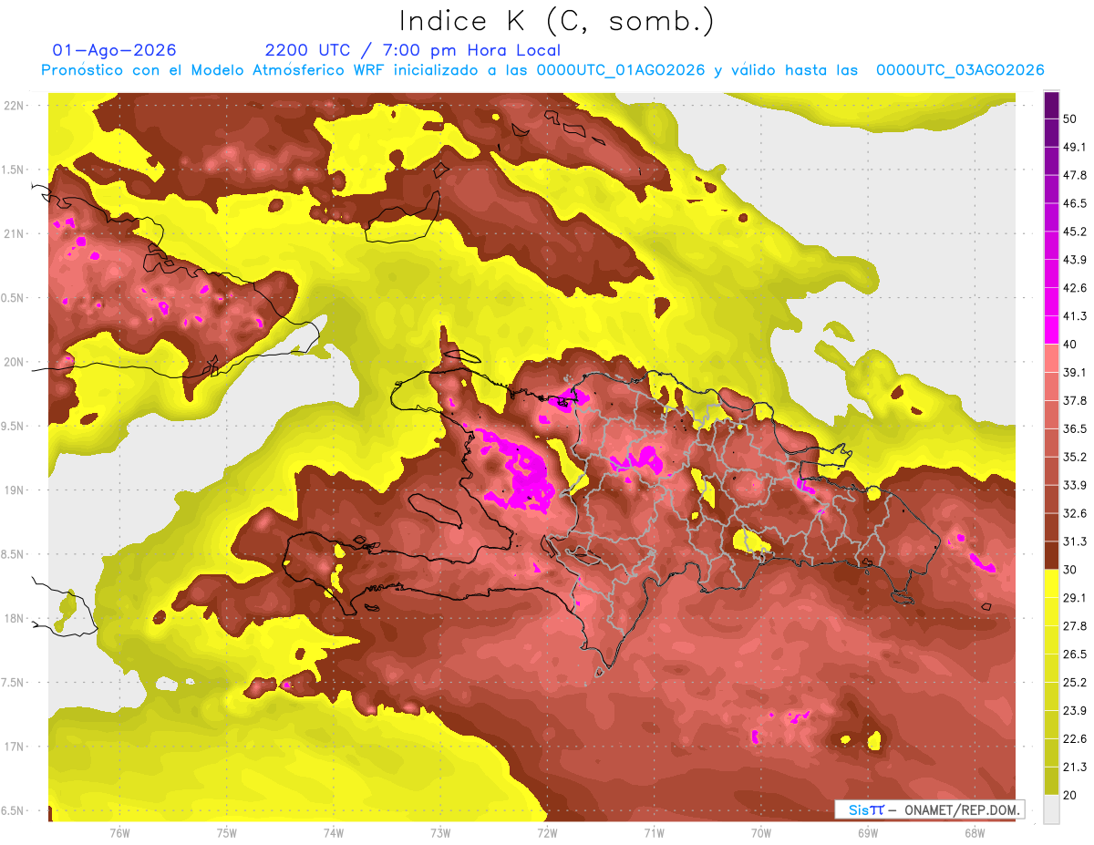The width and height of the screenshot is (1094, 845).
Task: Click the longitude axis label "69W"
Action: click(x=868, y=833)
